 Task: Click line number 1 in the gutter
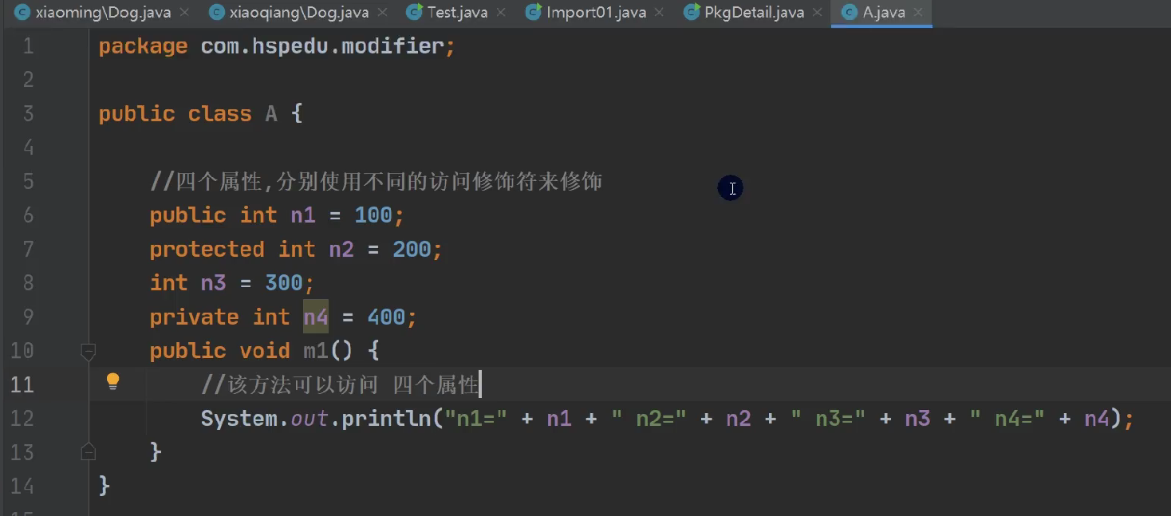tap(28, 46)
